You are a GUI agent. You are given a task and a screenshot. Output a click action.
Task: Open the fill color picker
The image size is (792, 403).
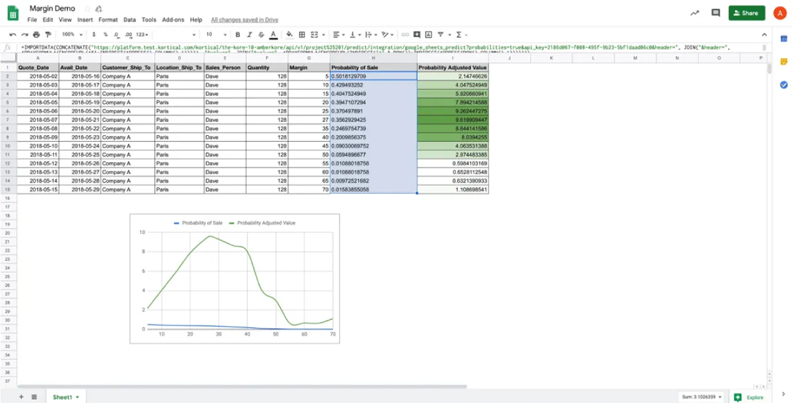click(290, 34)
